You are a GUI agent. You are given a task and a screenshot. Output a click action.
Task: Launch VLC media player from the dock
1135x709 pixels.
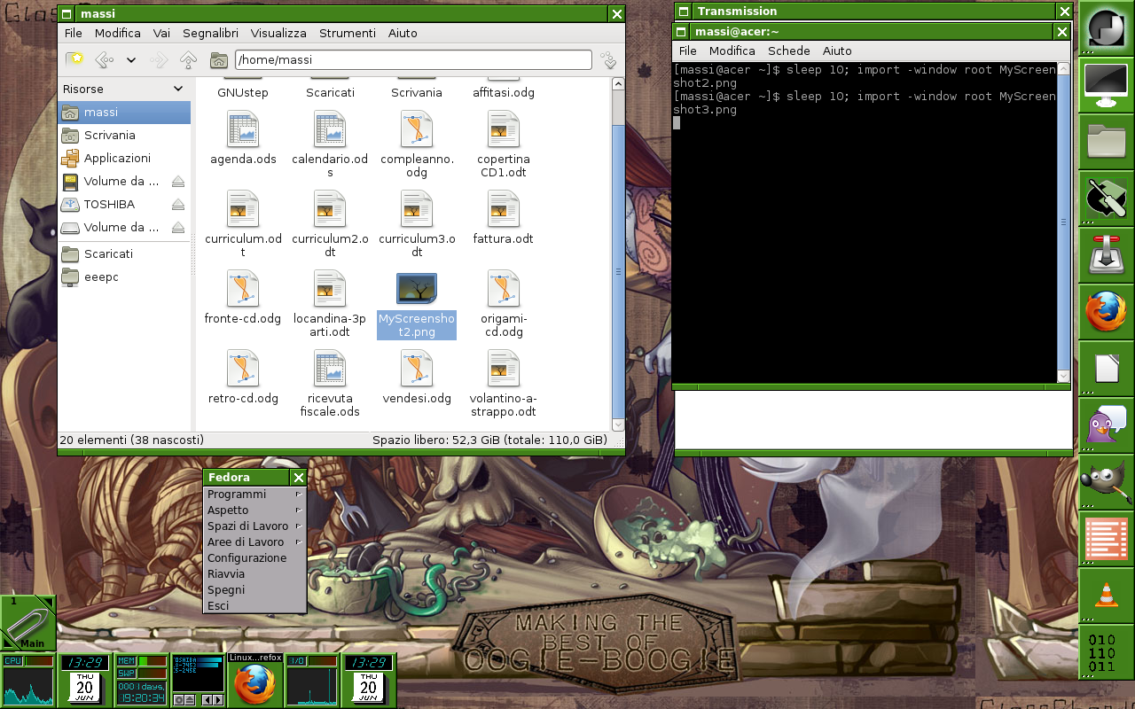[1106, 596]
